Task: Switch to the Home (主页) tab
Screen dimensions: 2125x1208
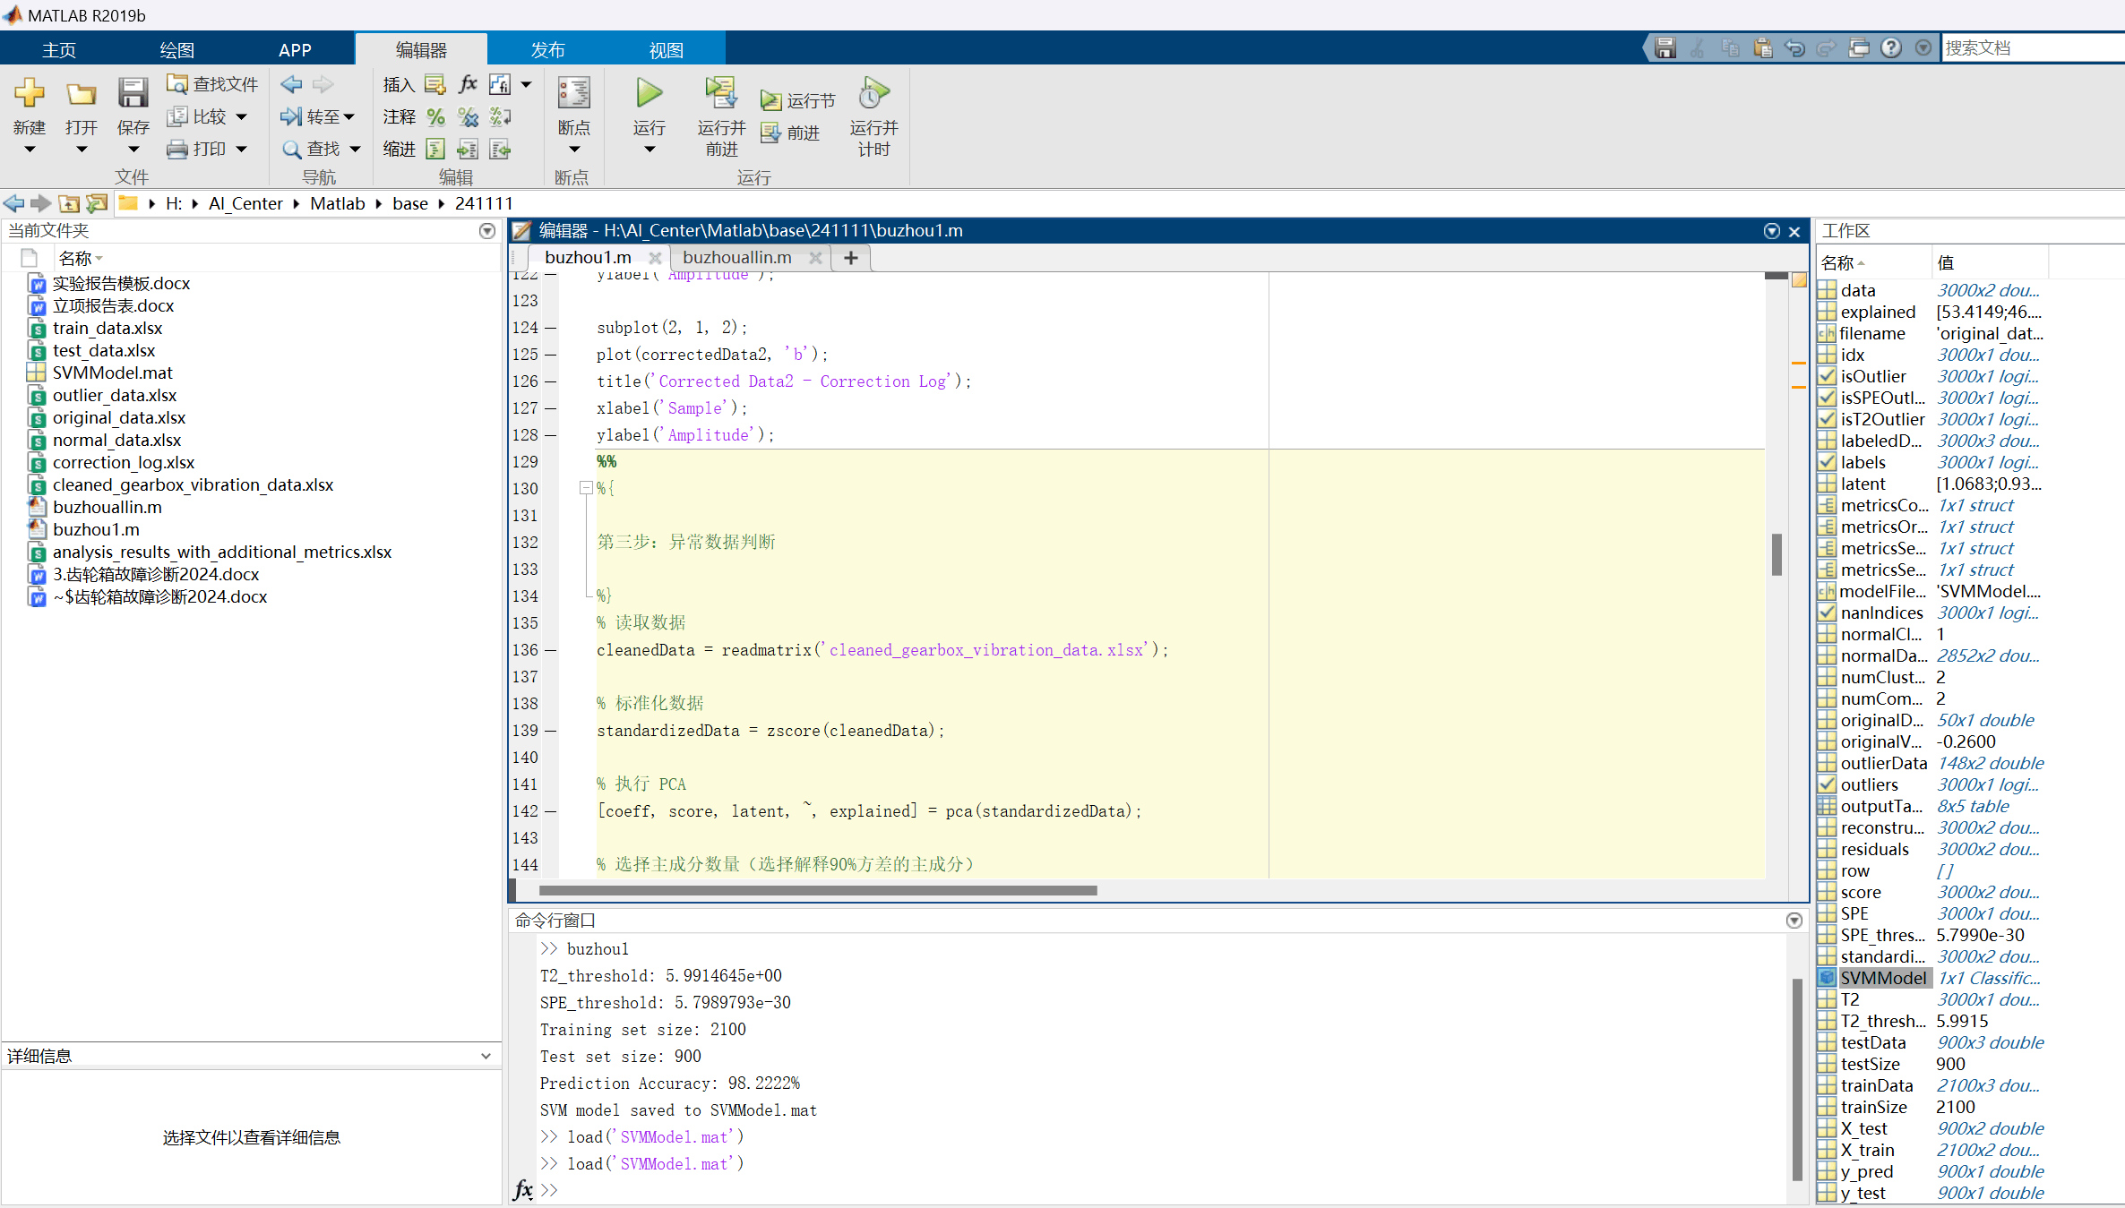Action: 59,50
